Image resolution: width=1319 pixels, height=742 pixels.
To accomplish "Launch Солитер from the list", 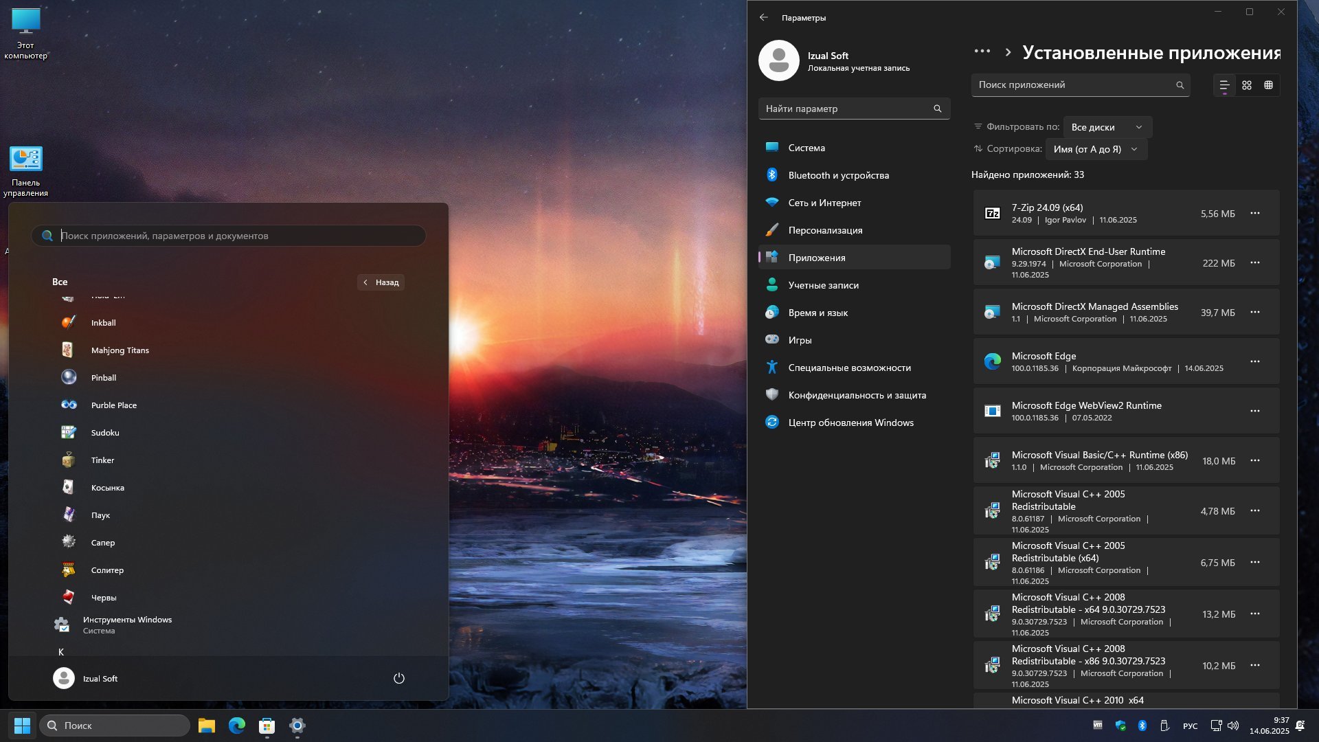I will pos(228,570).
